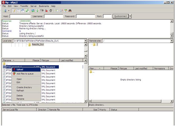Screen dimensions: 175x126
Task: Choose Upload from the context menu
Action: [x=26, y=70]
